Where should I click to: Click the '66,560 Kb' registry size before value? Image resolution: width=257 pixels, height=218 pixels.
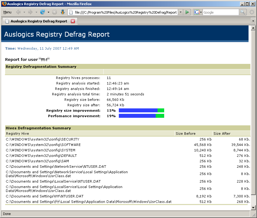coord(115,100)
